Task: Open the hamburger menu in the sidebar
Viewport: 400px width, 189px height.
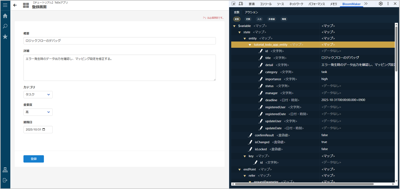Action: (5, 5)
